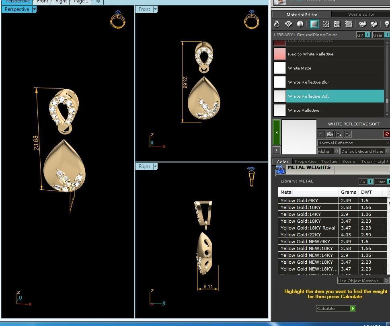Open the Properties tab
The height and width of the screenshot is (326, 390).
(306, 161)
